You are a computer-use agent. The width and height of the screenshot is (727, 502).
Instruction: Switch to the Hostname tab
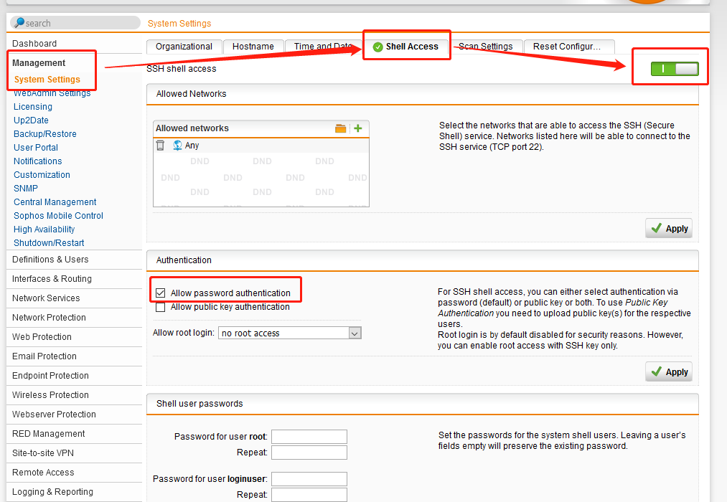253,47
